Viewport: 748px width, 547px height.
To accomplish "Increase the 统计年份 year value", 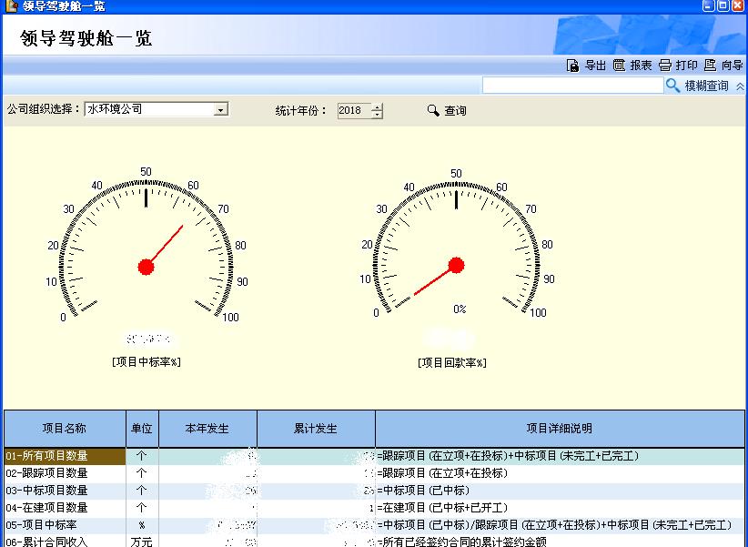I will pyautogui.click(x=378, y=106).
